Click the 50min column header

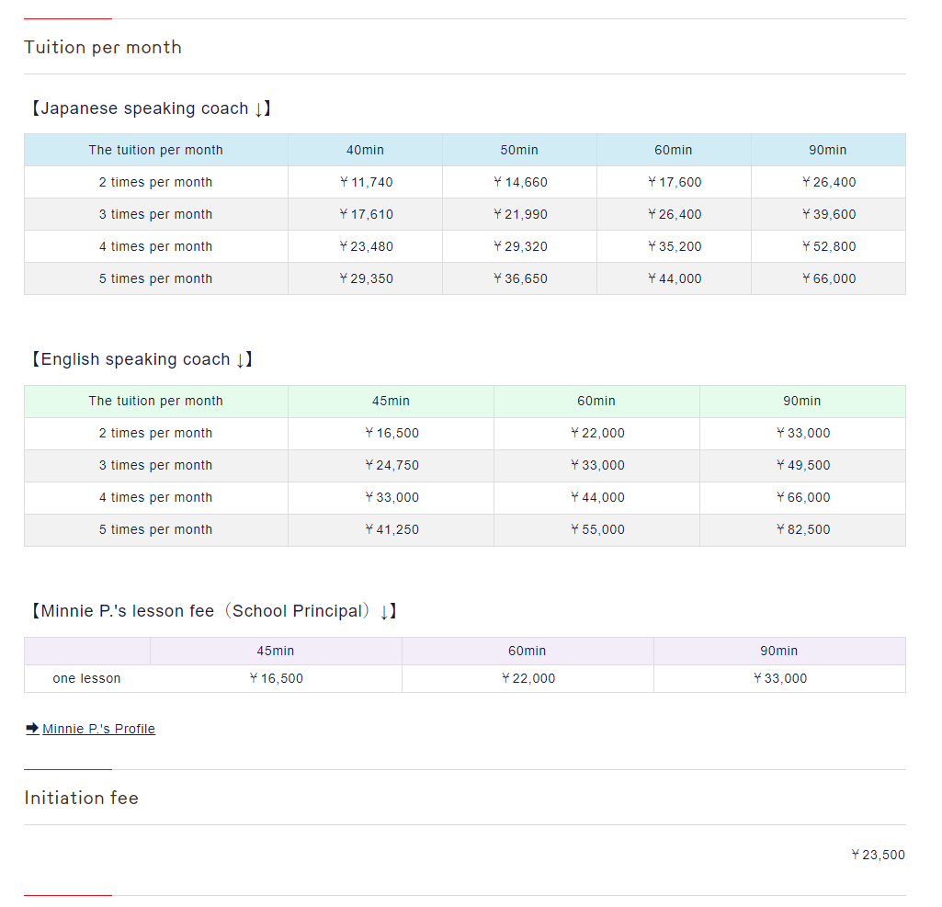(x=519, y=150)
